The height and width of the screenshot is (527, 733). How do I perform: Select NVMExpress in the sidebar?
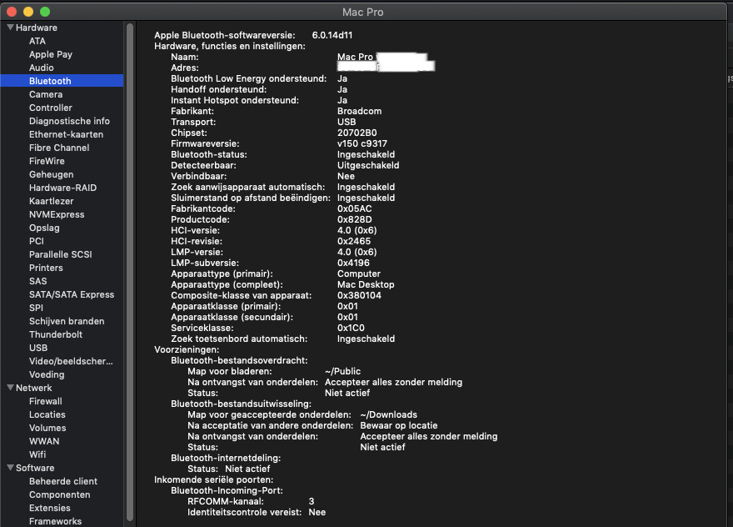click(57, 214)
